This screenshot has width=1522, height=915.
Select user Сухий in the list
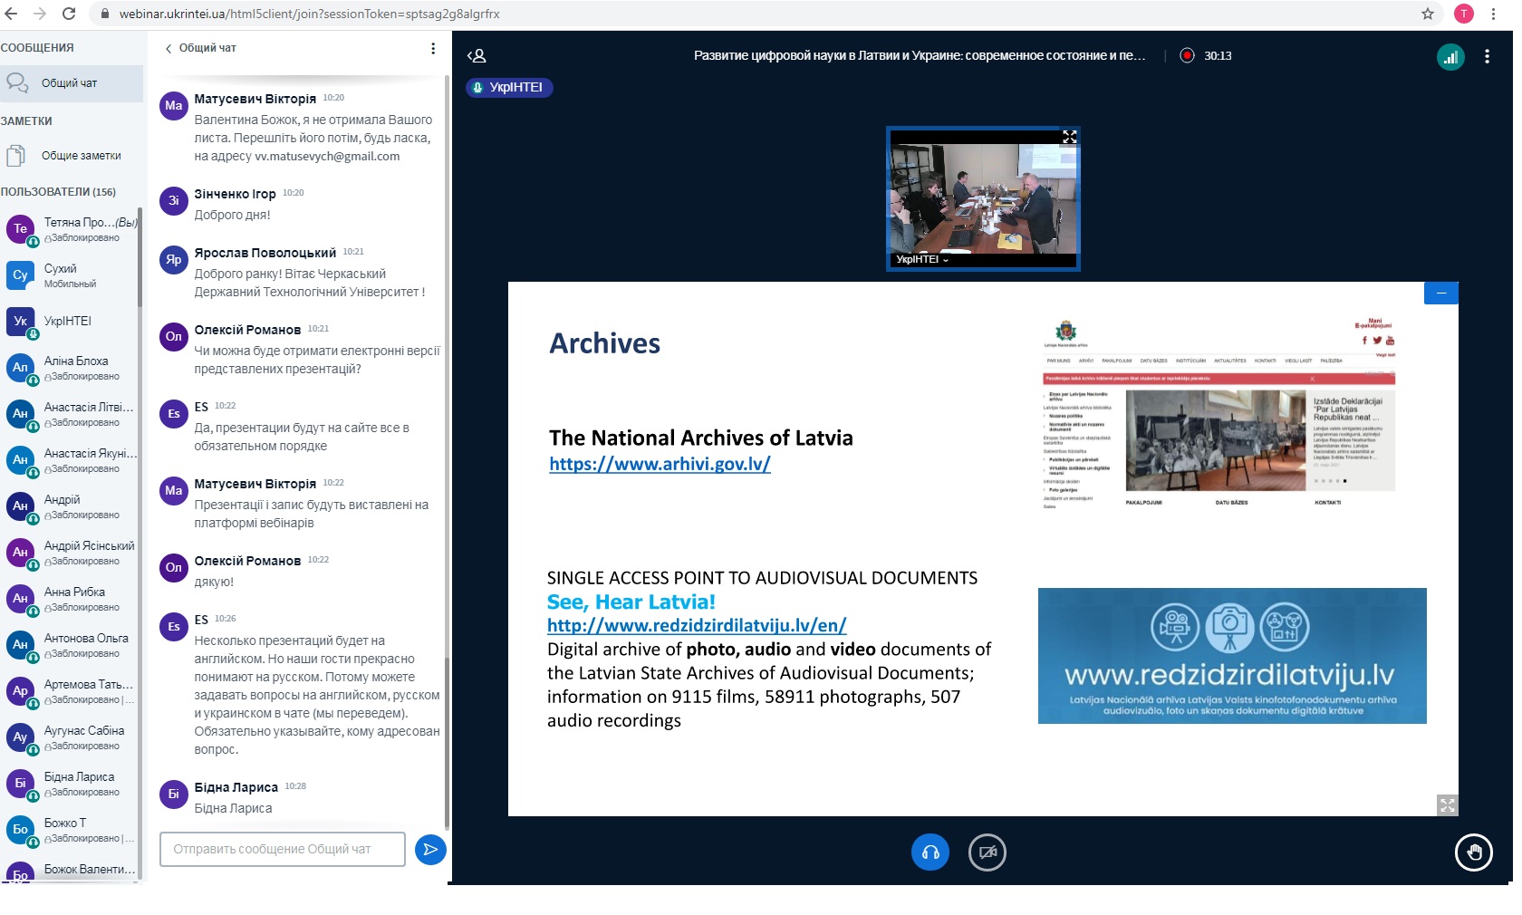69,275
